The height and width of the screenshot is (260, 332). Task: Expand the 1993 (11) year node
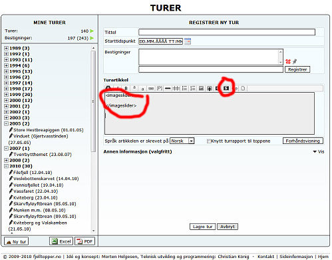tap(6, 59)
